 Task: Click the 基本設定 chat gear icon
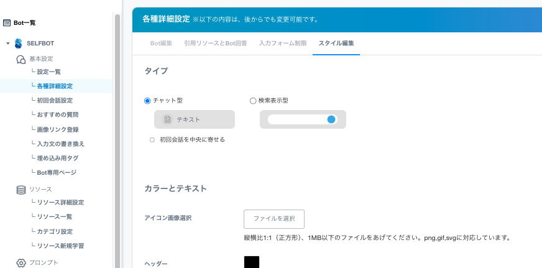[21, 59]
